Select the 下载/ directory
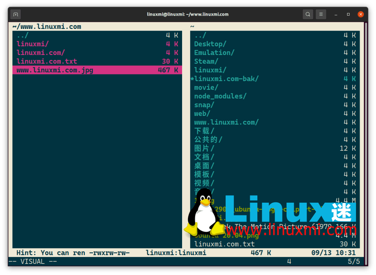This screenshot has height=275, width=376. tap(275, 131)
